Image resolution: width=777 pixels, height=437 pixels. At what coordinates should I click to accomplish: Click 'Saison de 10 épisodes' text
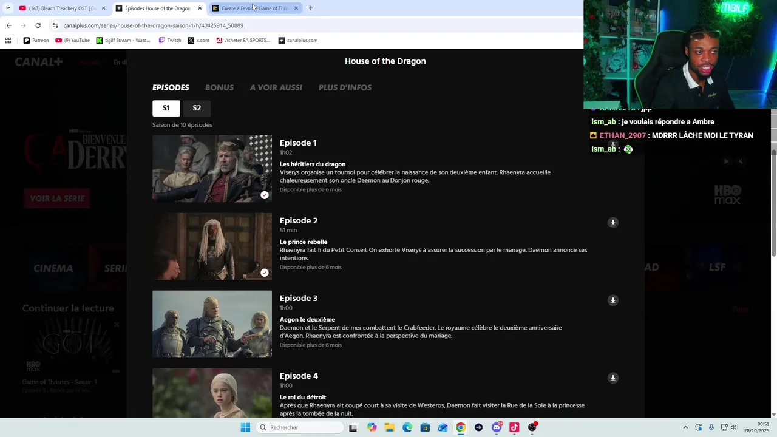pyautogui.click(x=182, y=125)
